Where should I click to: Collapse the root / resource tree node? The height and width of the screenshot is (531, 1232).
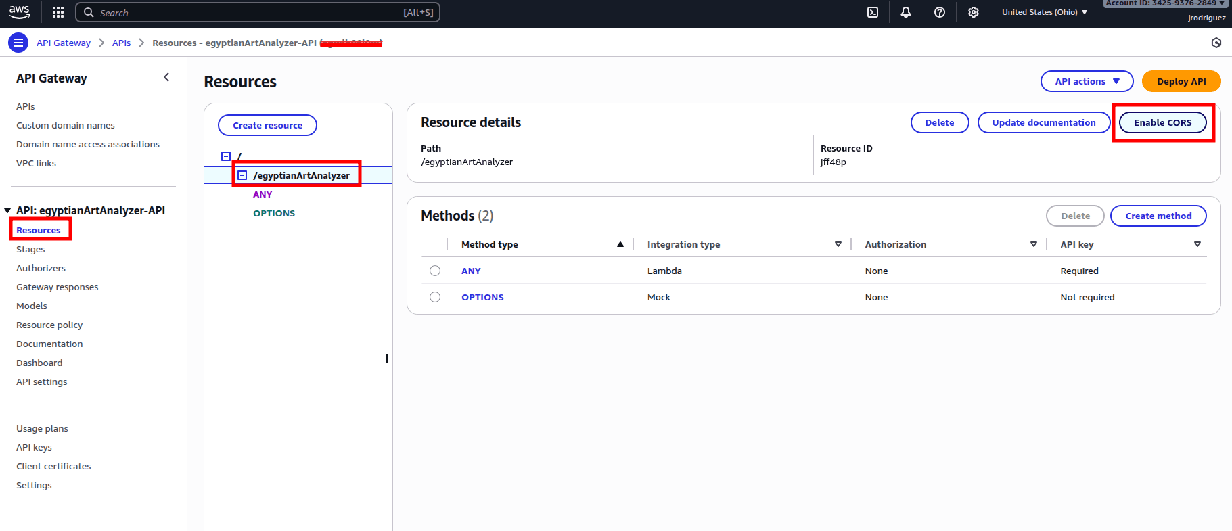(x=226, y=156)
